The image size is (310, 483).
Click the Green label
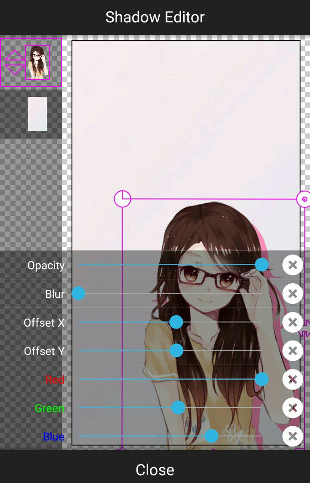click(50, 409)
